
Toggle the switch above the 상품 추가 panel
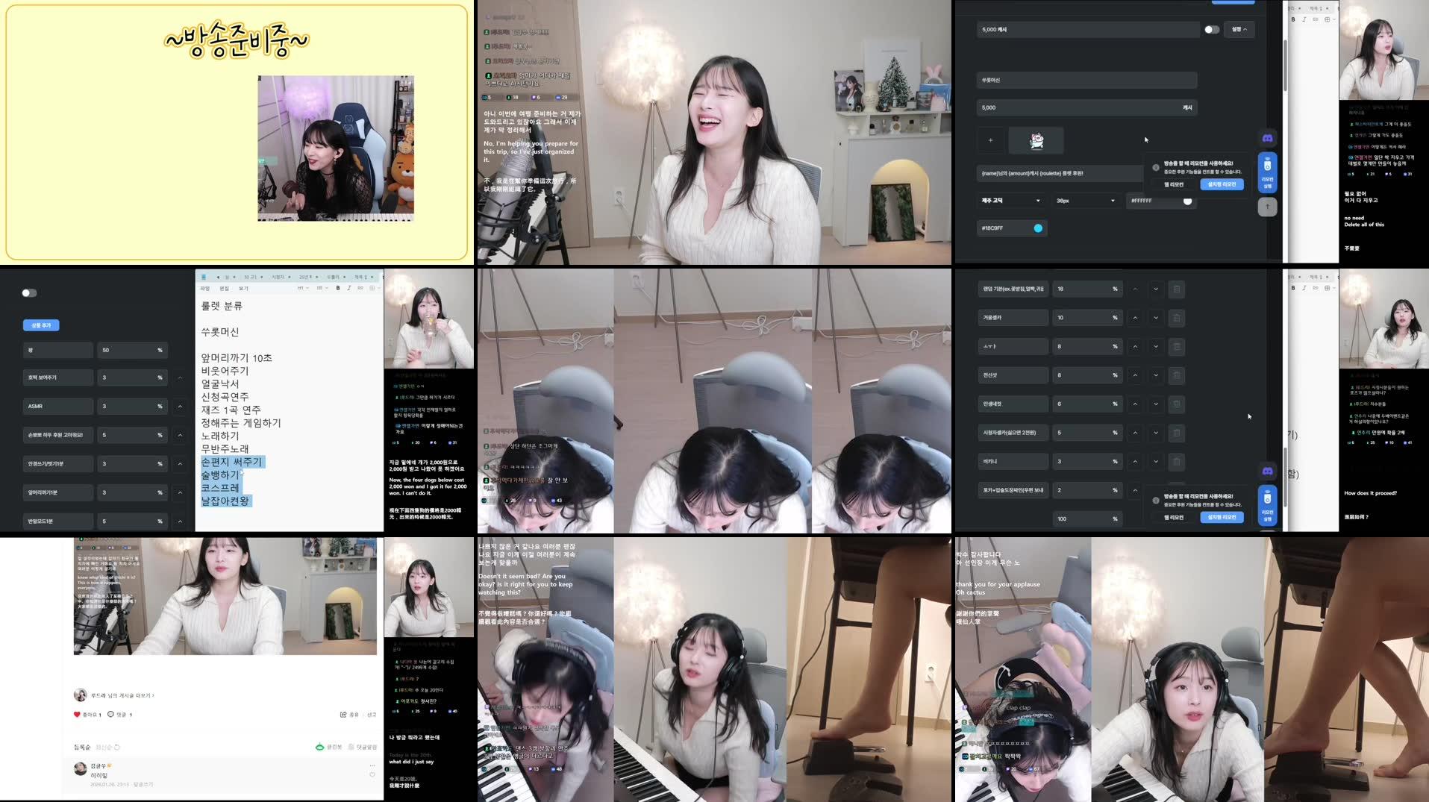pyautogui.click(x=29, y=293)
